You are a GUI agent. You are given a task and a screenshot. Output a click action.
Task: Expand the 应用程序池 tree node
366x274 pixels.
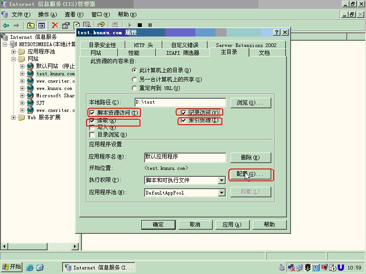click(x=14, y=52)
